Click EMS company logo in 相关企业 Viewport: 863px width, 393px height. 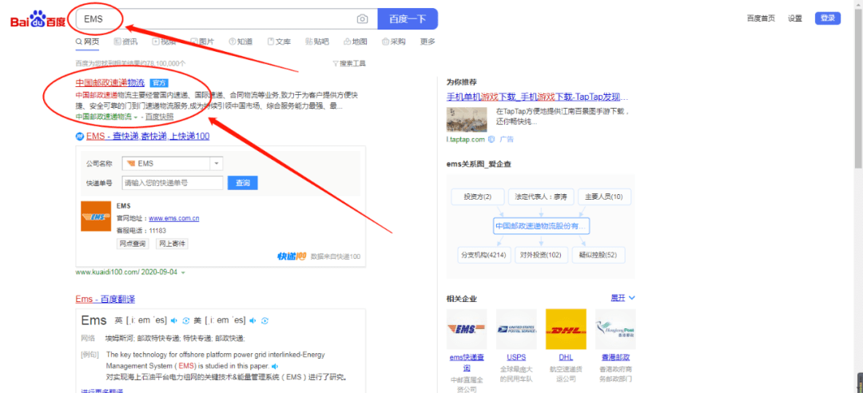467,329
